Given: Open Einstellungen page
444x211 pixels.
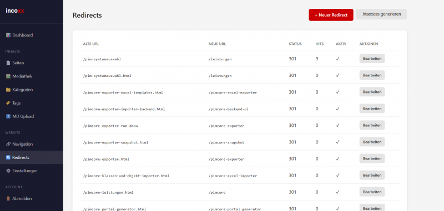Looking at the screenshot, I should coord(32,171).
